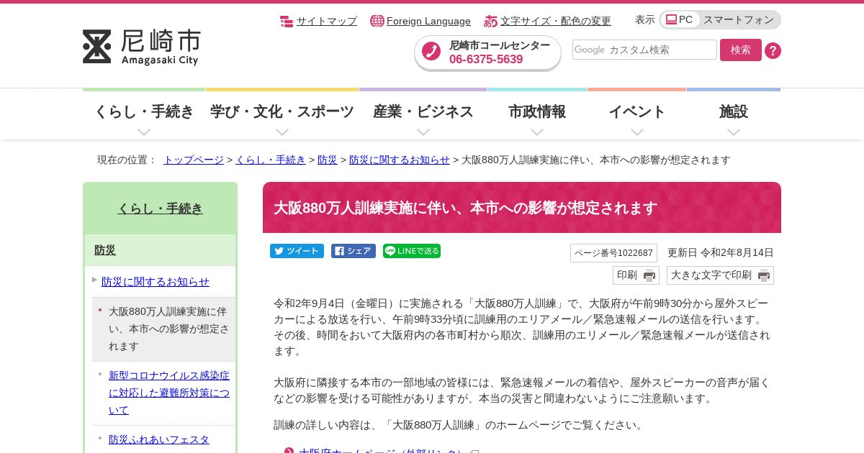Click the printer icon on 印刷 button
This screenshot has width=864, height=453.
click(649, 275)
